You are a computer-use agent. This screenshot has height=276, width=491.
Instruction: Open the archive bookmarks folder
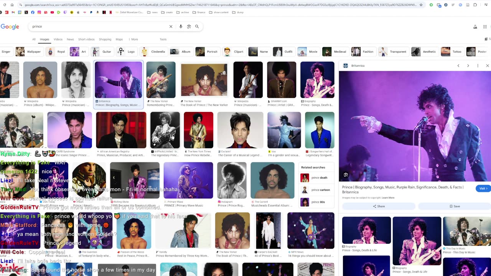tap(183, 12)
